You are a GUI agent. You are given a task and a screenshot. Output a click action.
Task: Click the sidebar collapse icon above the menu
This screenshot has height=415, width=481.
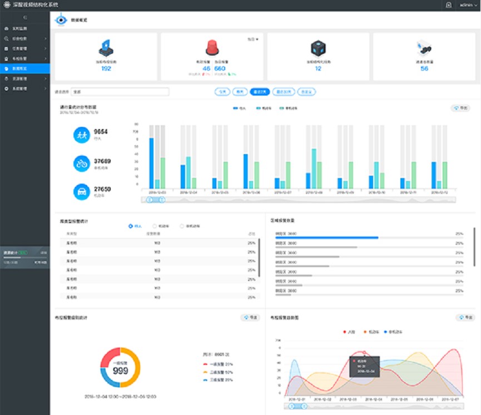click(24, 18)
